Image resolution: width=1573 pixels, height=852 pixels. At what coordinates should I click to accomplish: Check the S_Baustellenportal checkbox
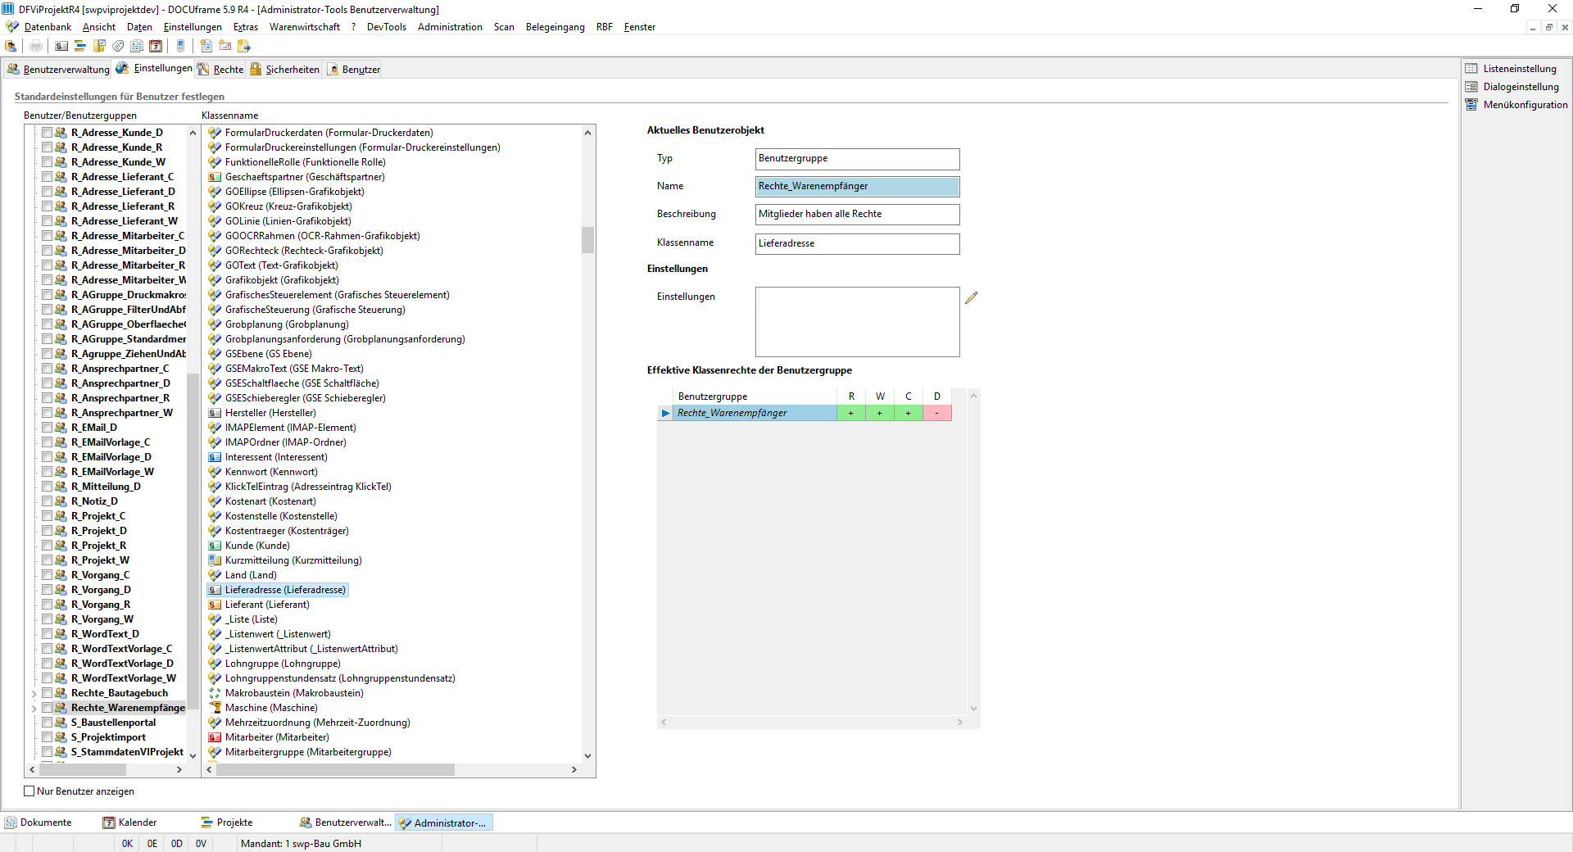pos(48,723)
